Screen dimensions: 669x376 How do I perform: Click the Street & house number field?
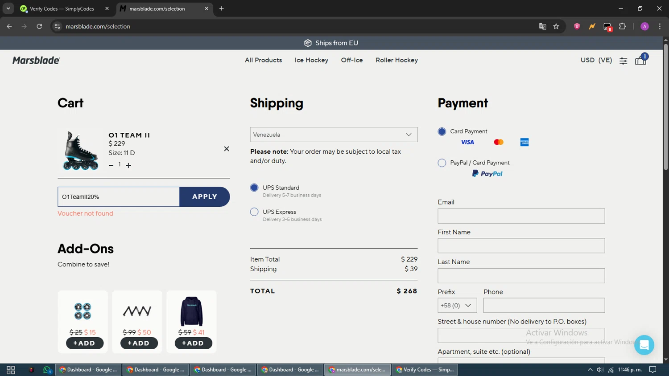click(x=521, y=335)
